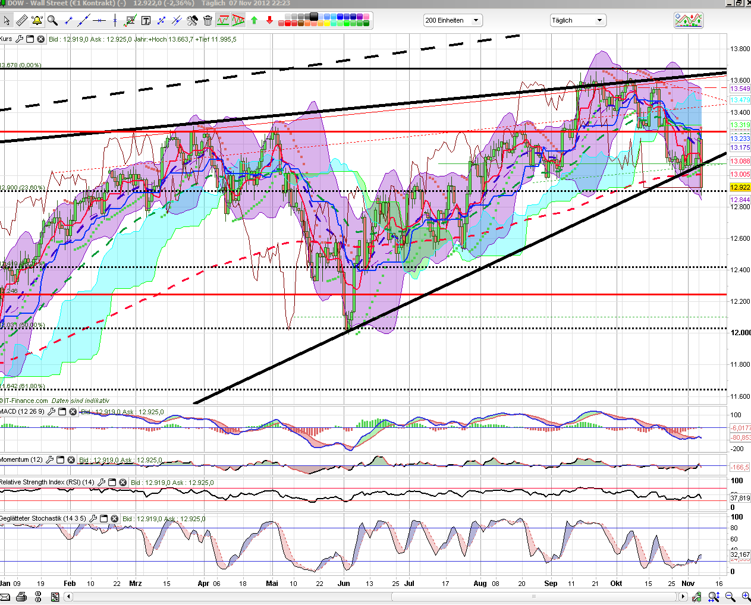Viewport: 751px width, 605px height.
Task: Maximize the Kurs price panel
Action: point(30,39)
